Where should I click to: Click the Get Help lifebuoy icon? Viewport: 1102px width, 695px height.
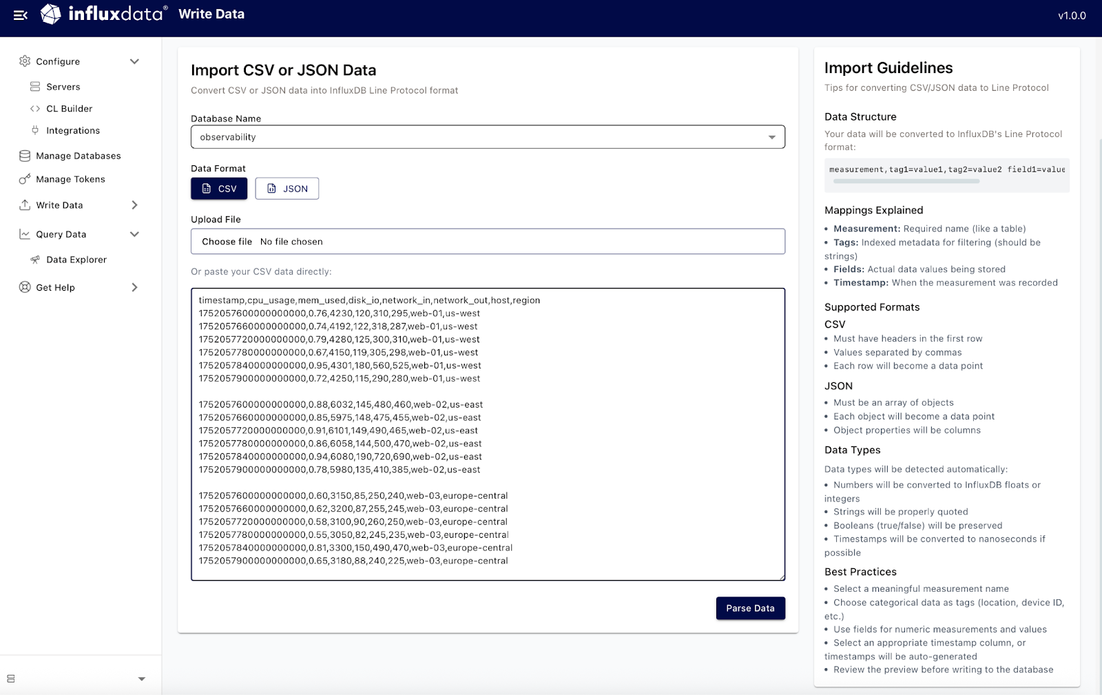[x=25, y=287]
